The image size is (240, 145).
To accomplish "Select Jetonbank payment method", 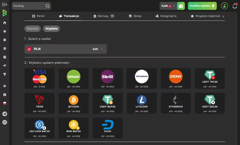I will point(142,78).
